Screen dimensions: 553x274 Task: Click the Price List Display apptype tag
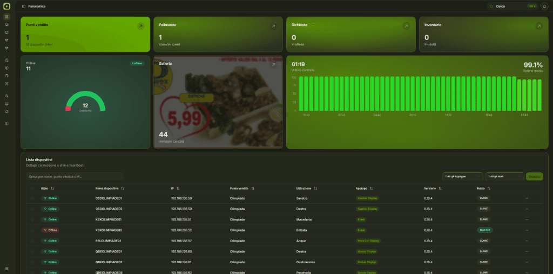coord(368,241)
